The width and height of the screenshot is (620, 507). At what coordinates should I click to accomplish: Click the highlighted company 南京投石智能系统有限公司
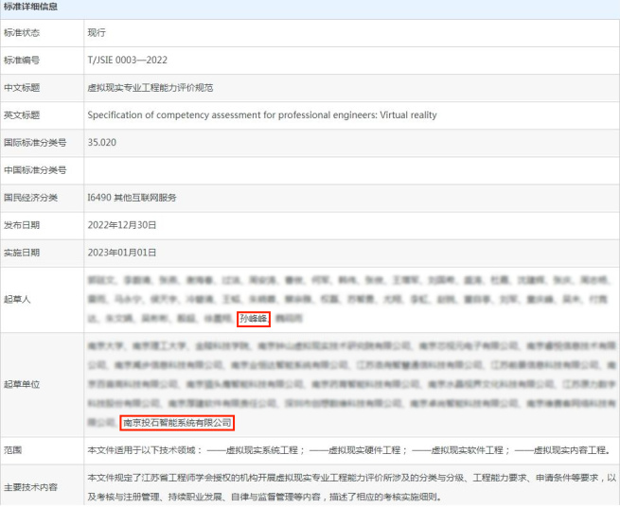176,422
